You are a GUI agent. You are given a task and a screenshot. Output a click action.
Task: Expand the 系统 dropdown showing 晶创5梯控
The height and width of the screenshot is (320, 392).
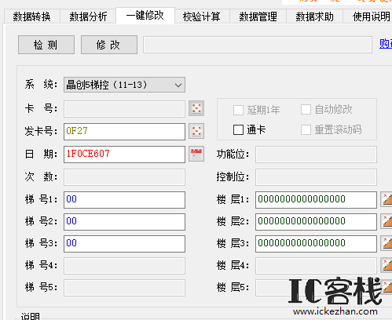124,85
